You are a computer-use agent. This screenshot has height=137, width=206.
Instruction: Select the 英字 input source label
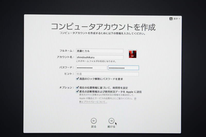pos(175,19)
